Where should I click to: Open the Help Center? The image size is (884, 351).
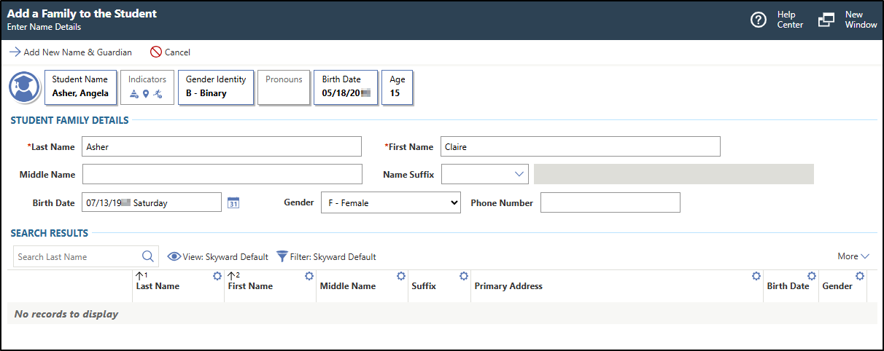click(777, 20)
